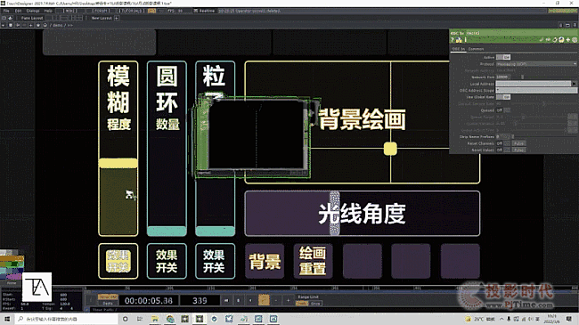Click the Reset Channels Pulse button

(x=518, y=143)
